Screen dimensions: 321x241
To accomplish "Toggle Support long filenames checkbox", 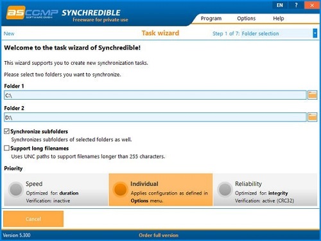I will pos(7,148).
